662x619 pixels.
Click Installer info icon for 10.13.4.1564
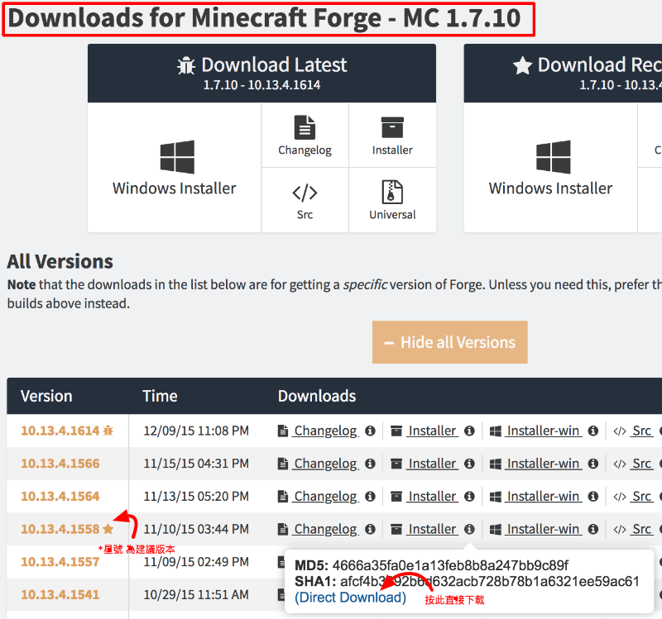[x=469, y=497]
